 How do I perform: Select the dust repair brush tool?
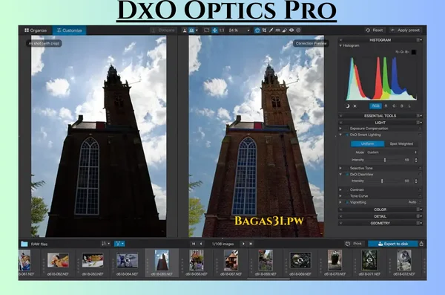tap(285, 30)
